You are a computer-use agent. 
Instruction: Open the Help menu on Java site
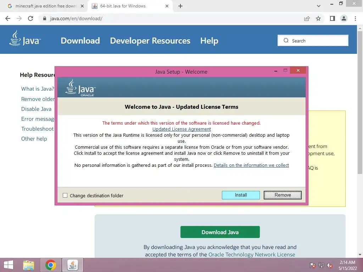tap(209, 41)
